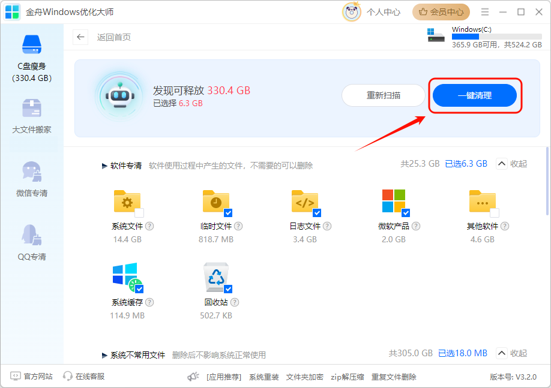Open the 大文件搬家 sidebar tool
This screenshot has height=388, width=551.
32,116
